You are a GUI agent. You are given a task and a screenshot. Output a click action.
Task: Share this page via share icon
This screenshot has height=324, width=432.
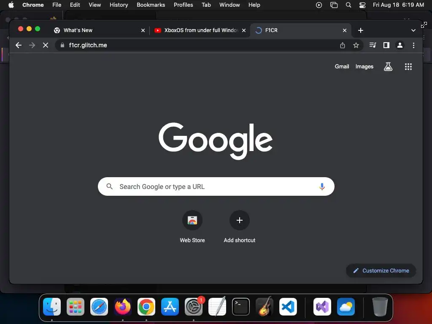tap(343, 45)
